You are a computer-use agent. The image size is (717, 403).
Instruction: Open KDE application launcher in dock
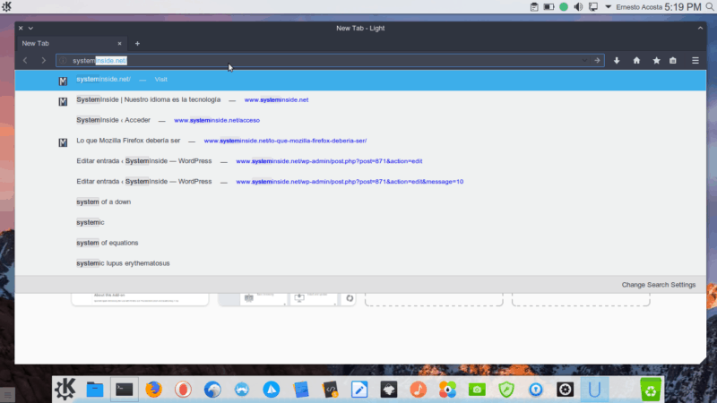click(65, 390)
